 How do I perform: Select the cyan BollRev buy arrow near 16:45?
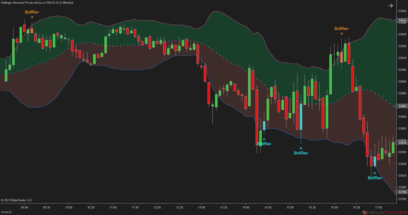[375, 173]
